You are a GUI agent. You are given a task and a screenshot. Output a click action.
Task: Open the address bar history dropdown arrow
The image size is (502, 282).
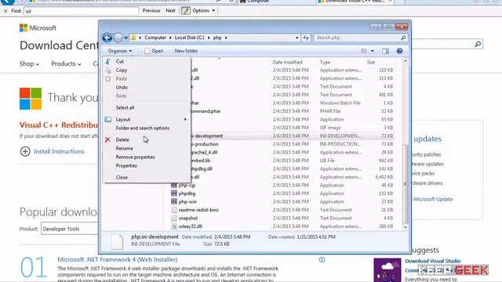[x=296, y=38]
